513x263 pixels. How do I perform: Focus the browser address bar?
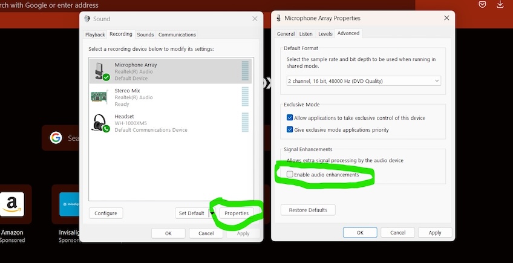206,5
